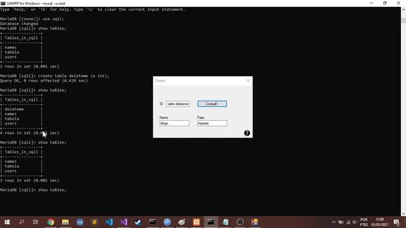Open OBS Studio from the taskbar
The width and height of the screenshot is (406, 228).
(x=240, y=222)
